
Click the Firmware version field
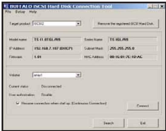pos(57,57)
